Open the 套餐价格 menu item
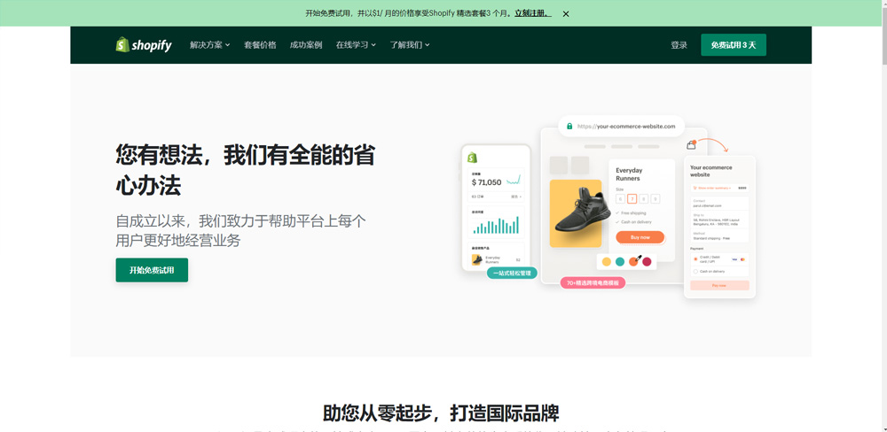The height and width of the screenshot is (432, 887). [260, 45]
